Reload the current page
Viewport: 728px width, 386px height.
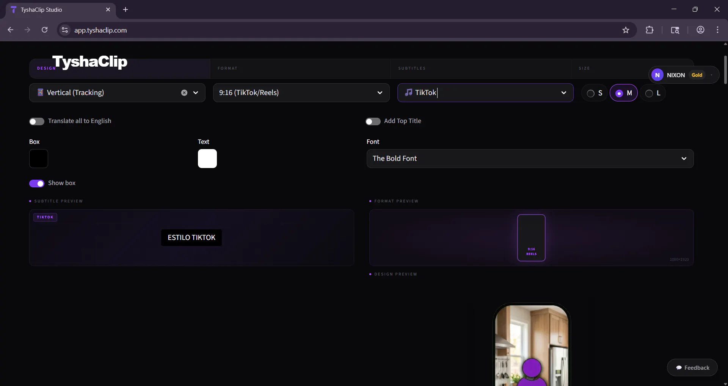[45, 30]
